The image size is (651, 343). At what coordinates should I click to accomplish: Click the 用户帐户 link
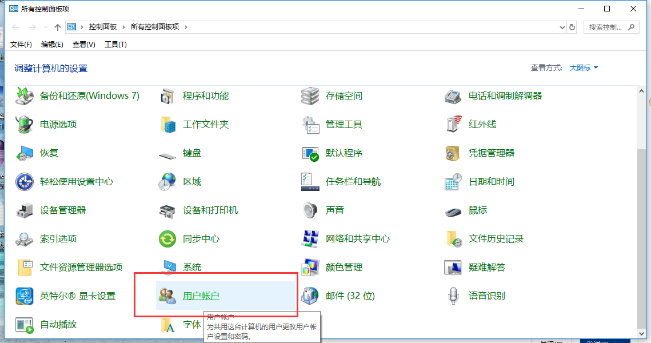(202, 296)
